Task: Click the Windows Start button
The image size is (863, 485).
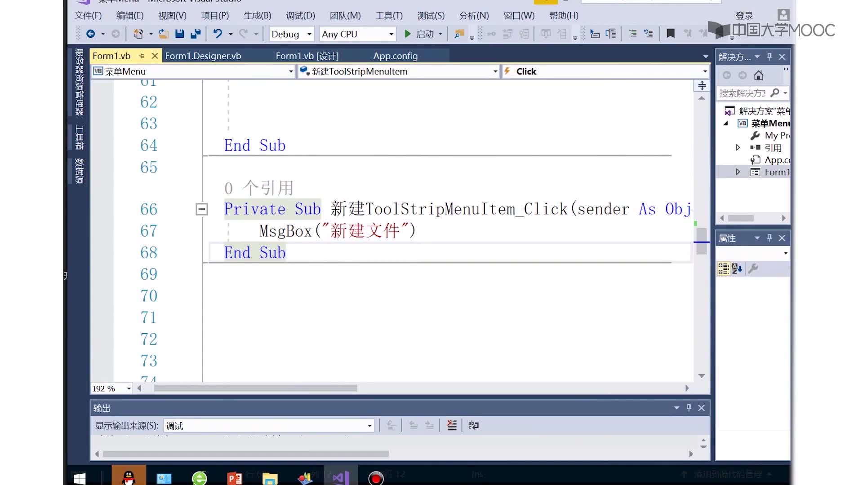Action: (x=80, y=479)
